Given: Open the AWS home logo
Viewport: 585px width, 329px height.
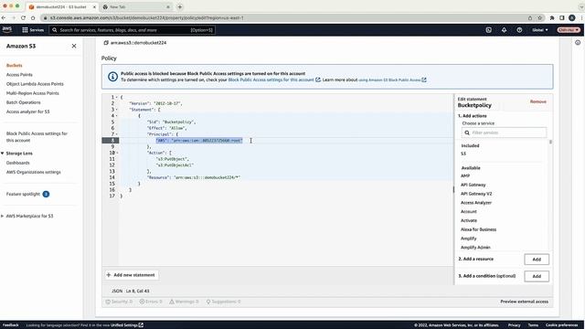Looking at the screenshot, I should pyautogui.click(x=7, y=30).
